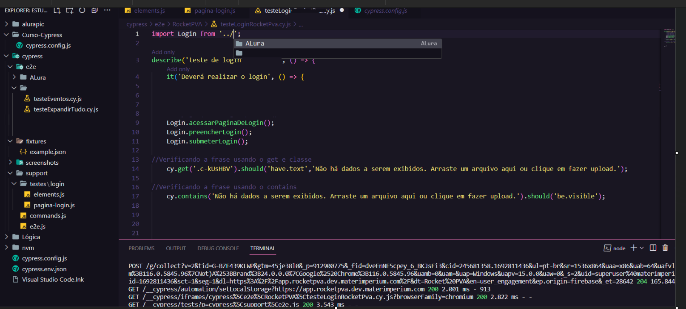Click 'Add only' above describe block
This screenshot has height=309, width=686.
click(x=163, y=52)
